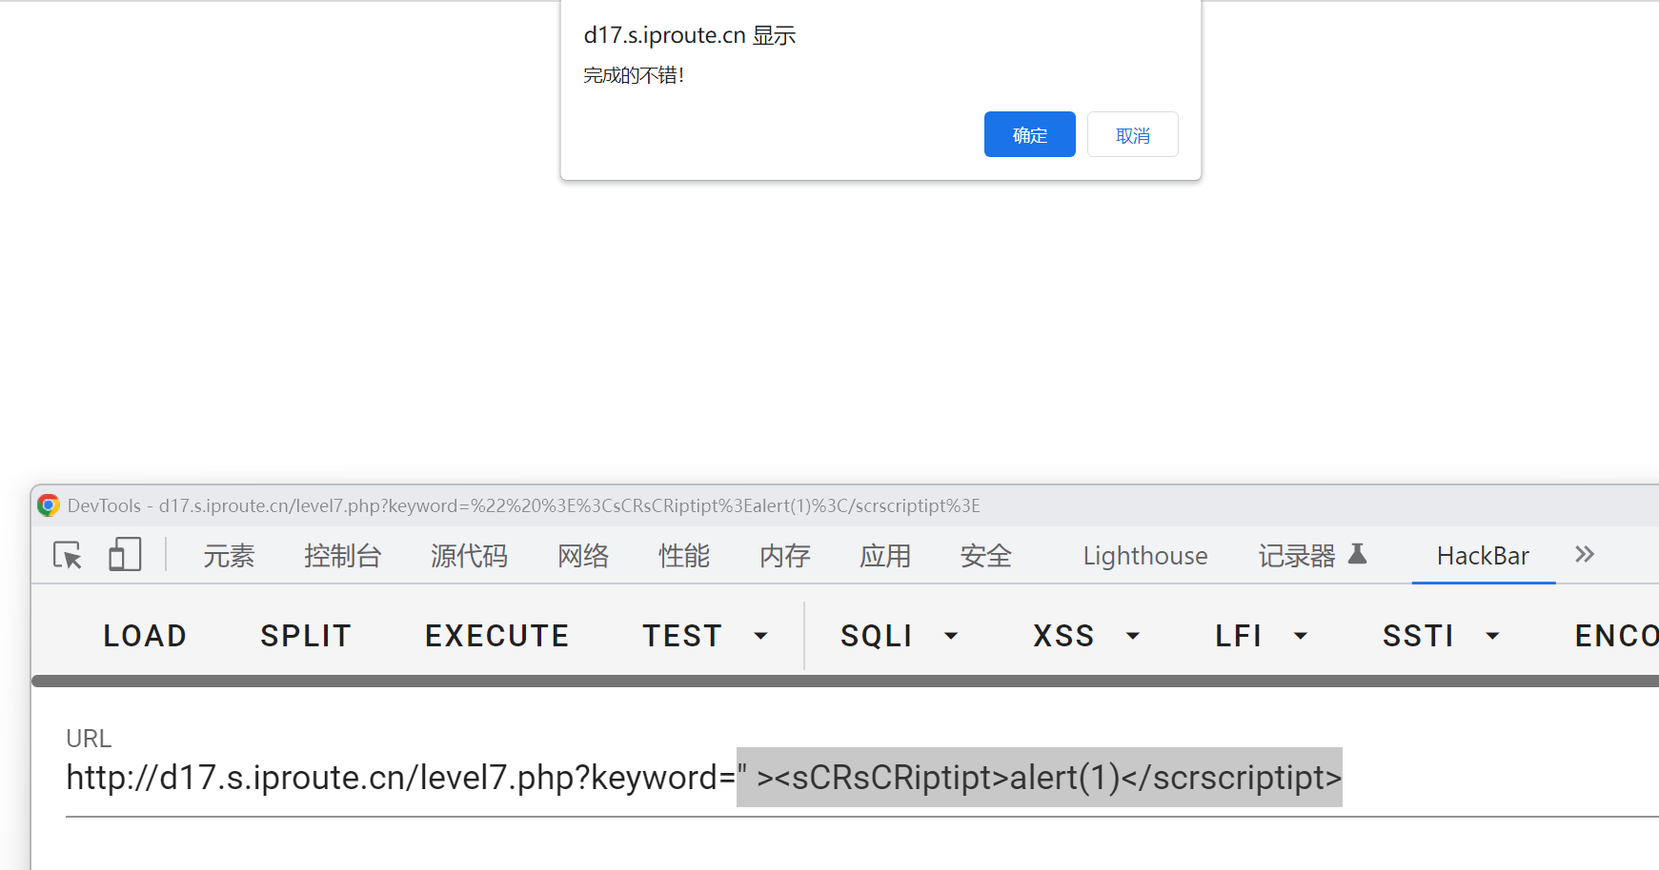Screen dimensions: 1659x870
Task: Open the 网络 tab
Action: pos(582,556)
